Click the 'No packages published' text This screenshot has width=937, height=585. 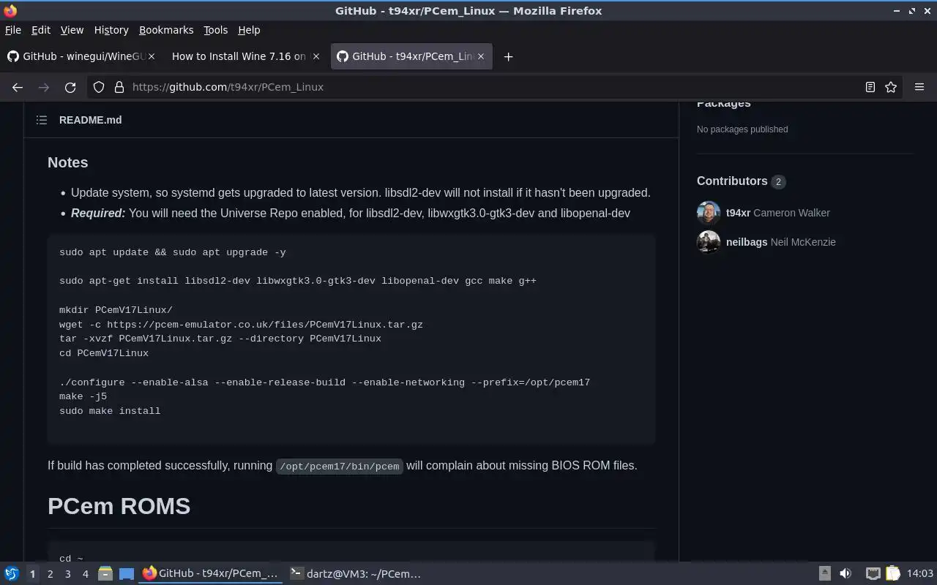click(x=742, y=129)
